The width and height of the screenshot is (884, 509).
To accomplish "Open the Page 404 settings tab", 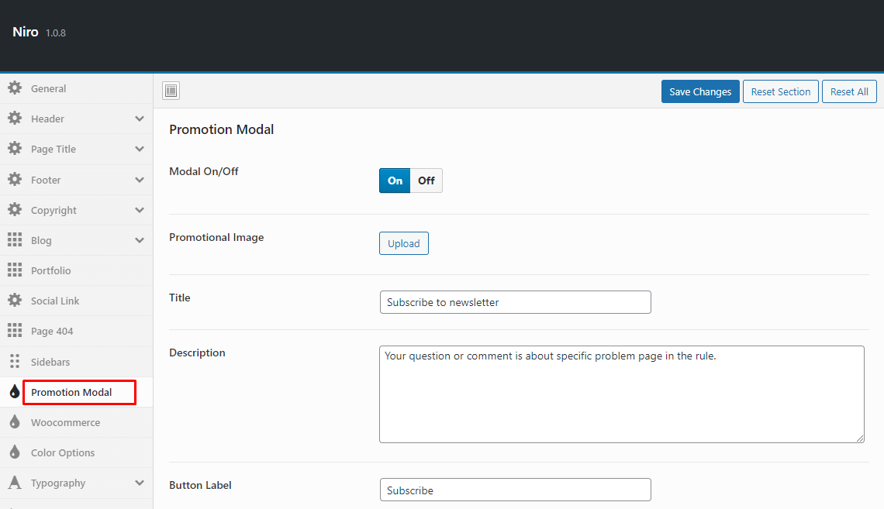I will [x=52, y=331].
